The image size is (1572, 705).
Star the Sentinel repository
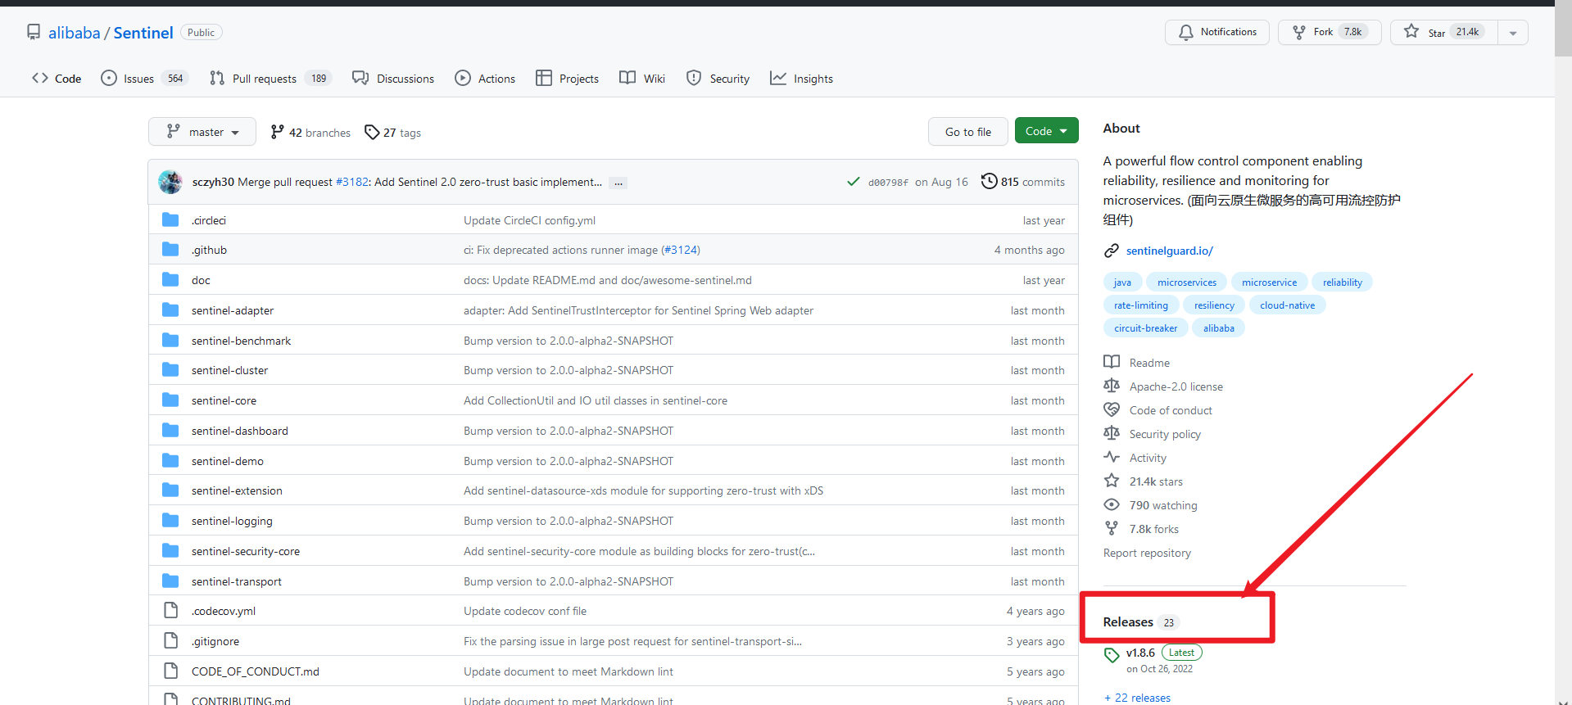tap(1444, 32)
